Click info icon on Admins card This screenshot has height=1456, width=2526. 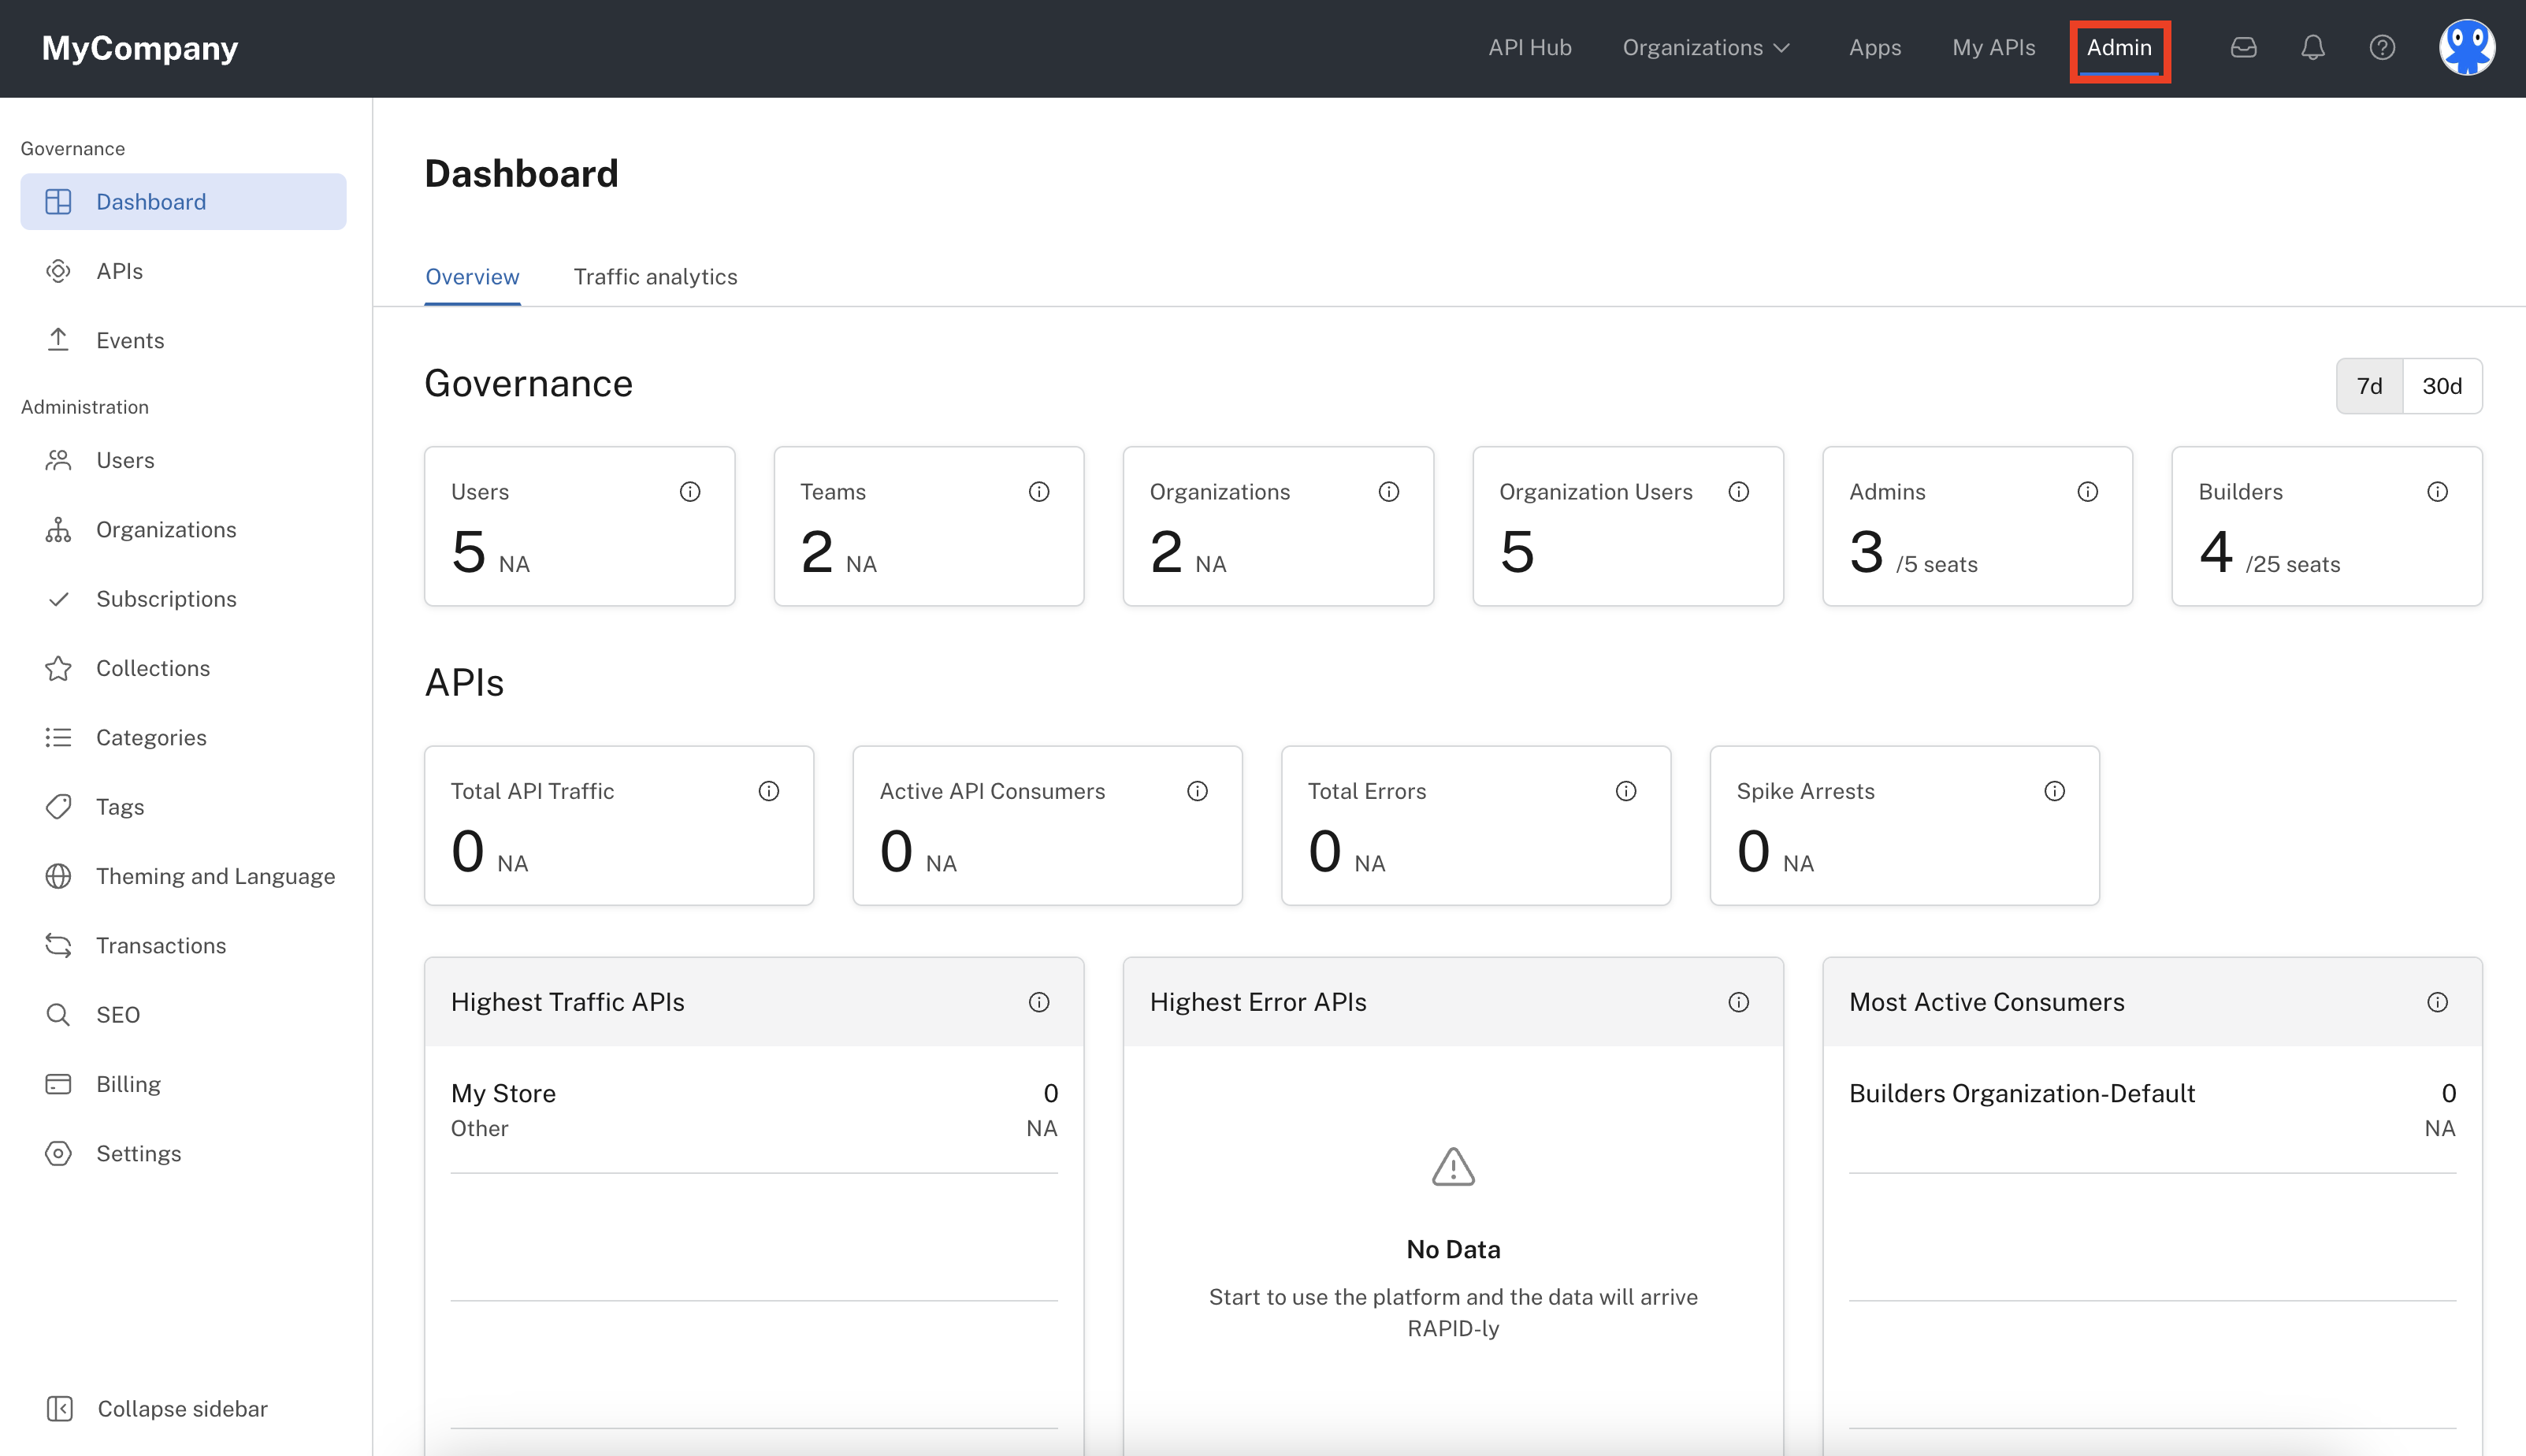(x=2087, y=491)
